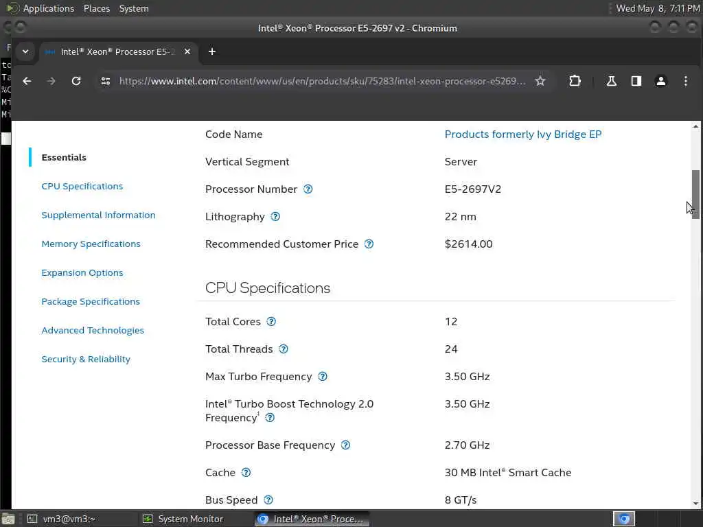Select Intel Xeon Chromium taskbar entry

(312, 519)
